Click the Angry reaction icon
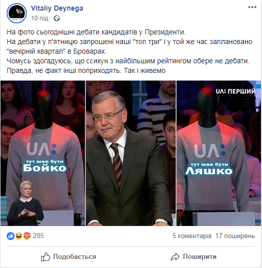This screenshot has width=262, height=268. pos(27,236)
